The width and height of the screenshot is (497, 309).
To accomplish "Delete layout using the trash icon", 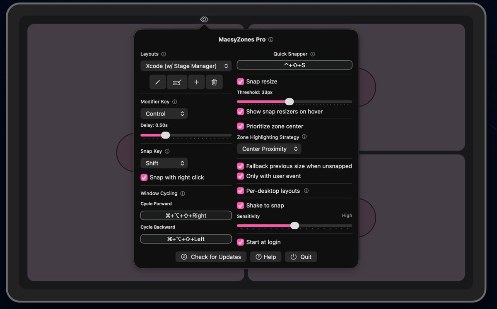I will click(x=214, y=82).
